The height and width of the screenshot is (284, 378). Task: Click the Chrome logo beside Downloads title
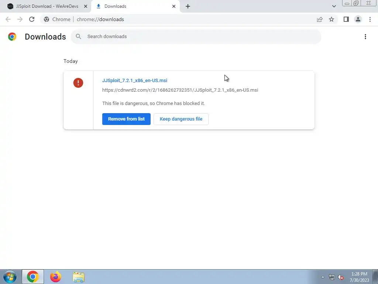tap(12, 37)
